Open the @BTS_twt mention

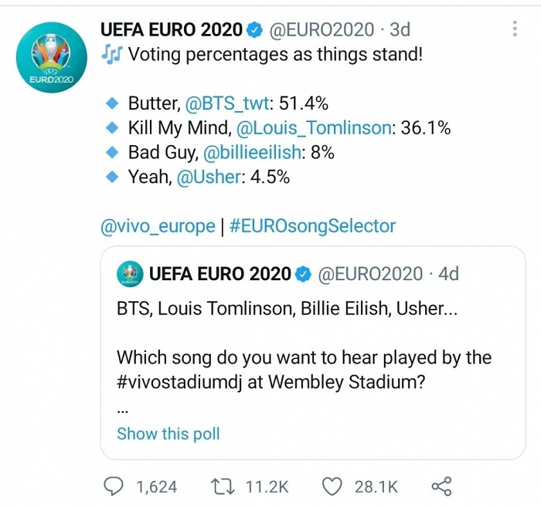tap(230, 103)
